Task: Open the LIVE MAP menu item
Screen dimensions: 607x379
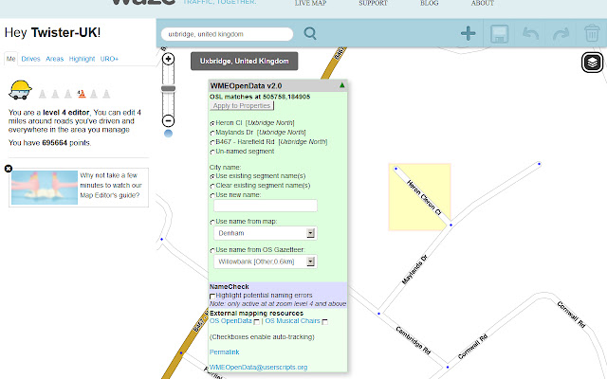Action: click(x=310, y=4)
